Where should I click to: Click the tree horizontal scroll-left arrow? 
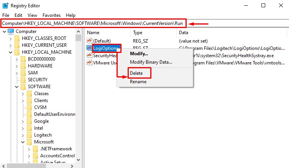pyautogui.click(x=3, y=166)
